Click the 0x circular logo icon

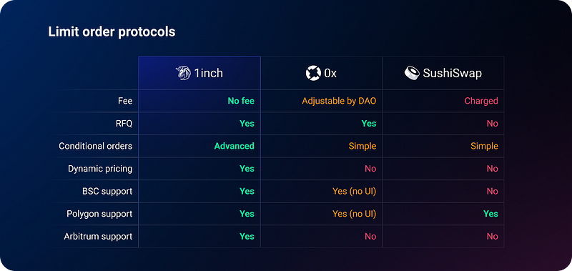tap(313, 74)
